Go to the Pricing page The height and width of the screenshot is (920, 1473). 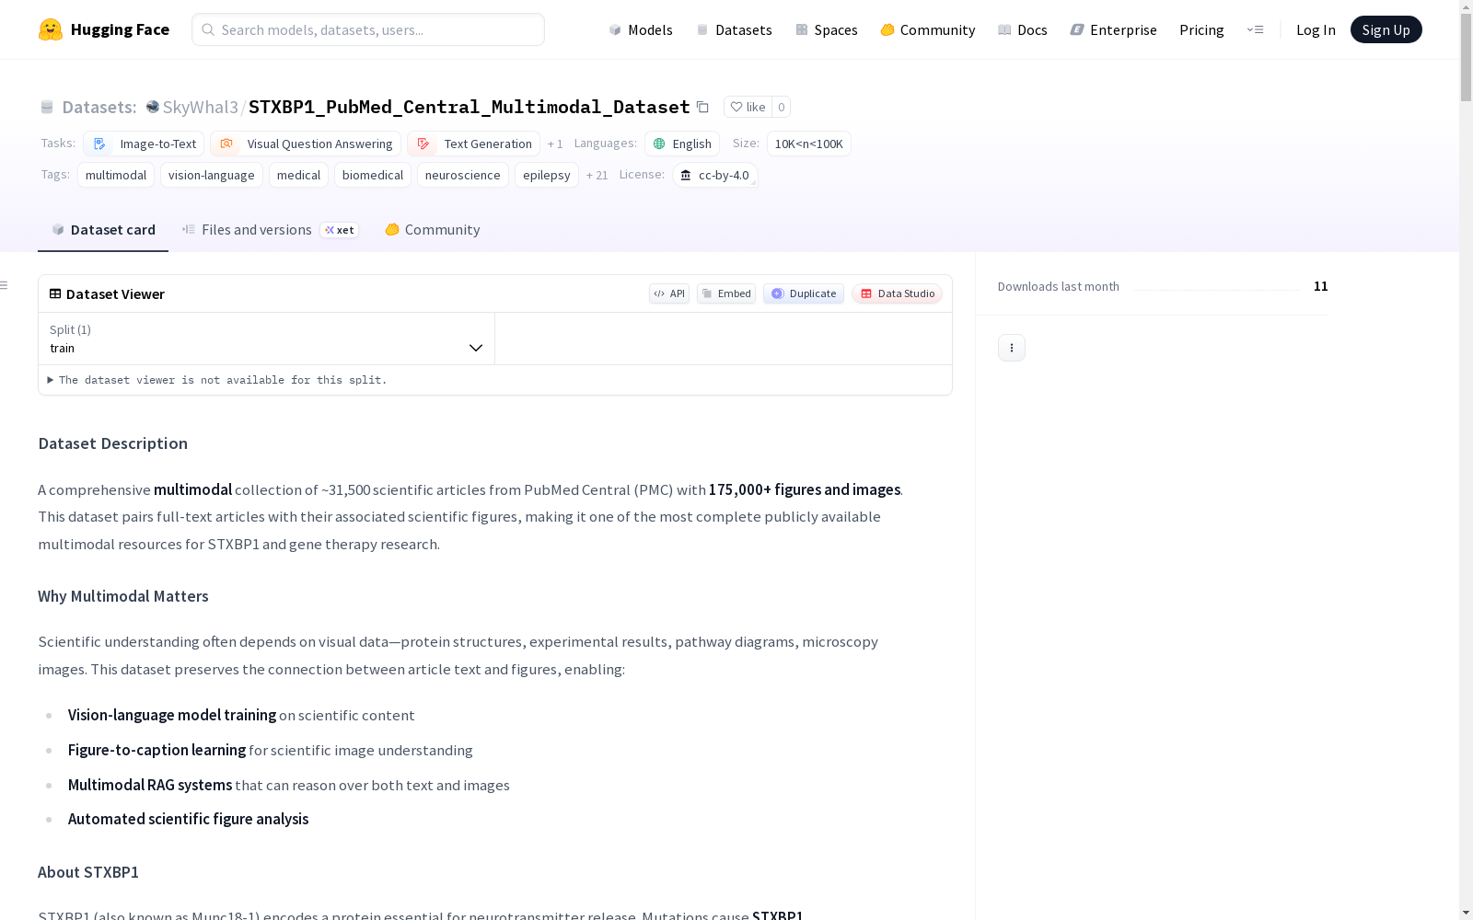click(1201, 29)
